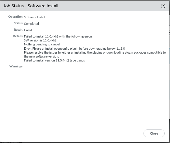Viewport: 170px width, 143px height.
Task: Click the 'Failed to install 11.0.4-h2 with' line
Action: 59,36
